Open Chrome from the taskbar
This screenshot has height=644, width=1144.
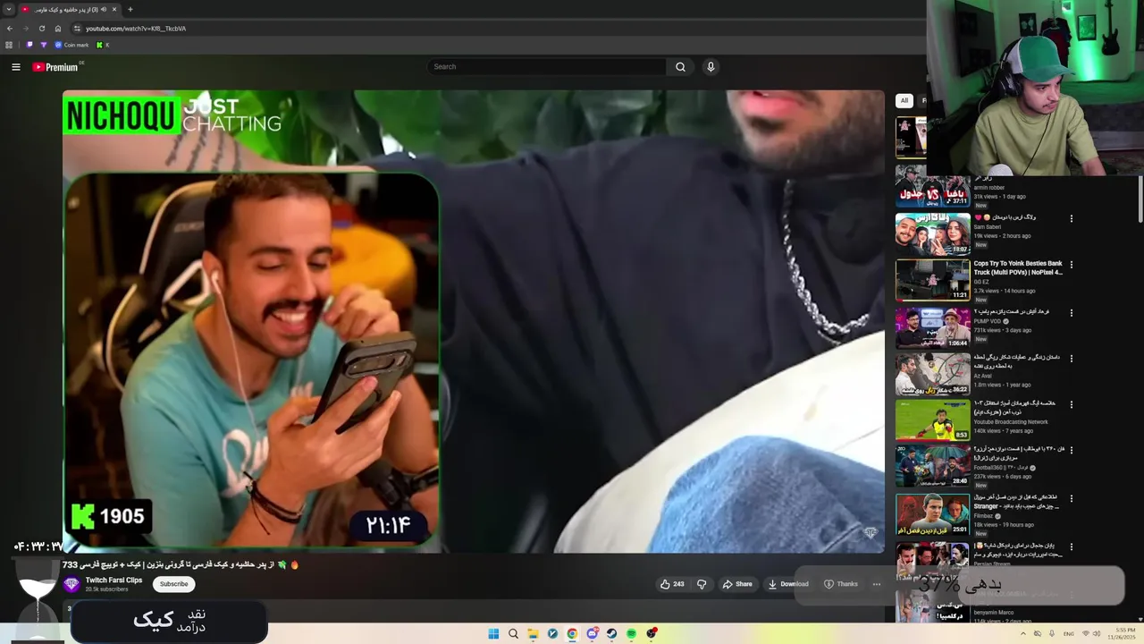point(572,633)
